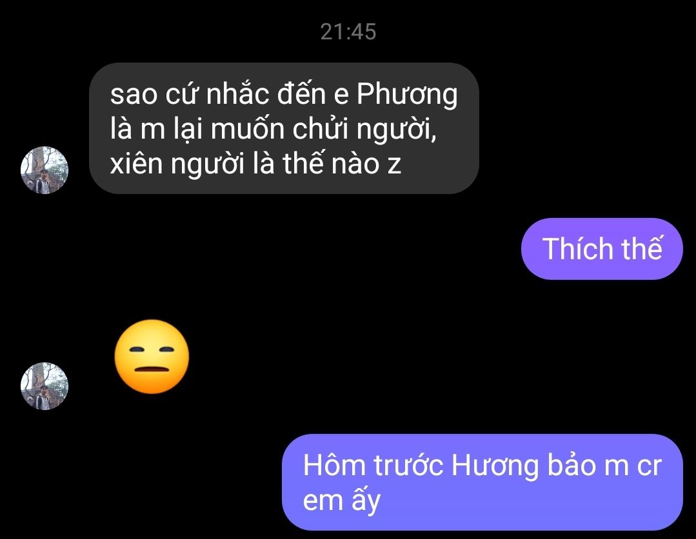Click the word 'bảo' in the bottom bubble

click(x=571, y=465)
